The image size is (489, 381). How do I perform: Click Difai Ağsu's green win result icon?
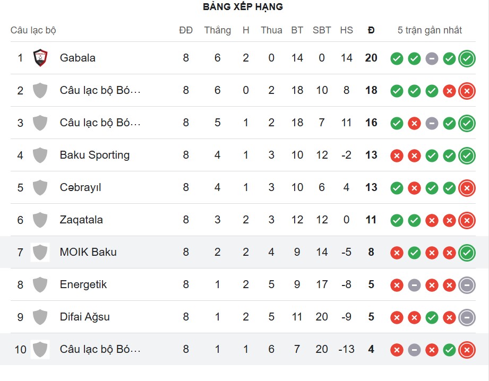(x=432, y=317)
